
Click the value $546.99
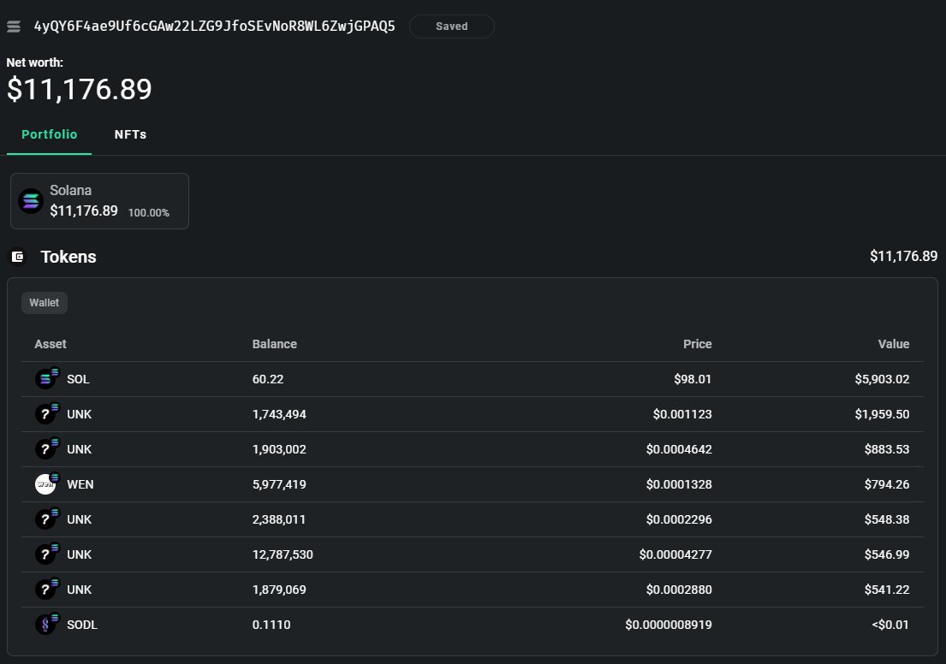pos(887,554)
